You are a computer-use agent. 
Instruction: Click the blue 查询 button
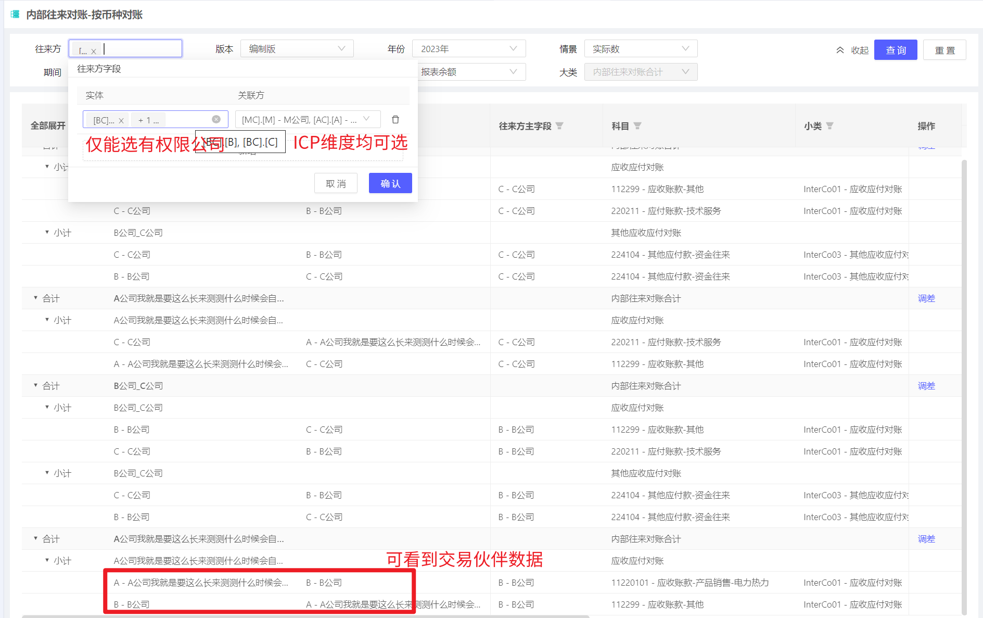tap(895, 50)
